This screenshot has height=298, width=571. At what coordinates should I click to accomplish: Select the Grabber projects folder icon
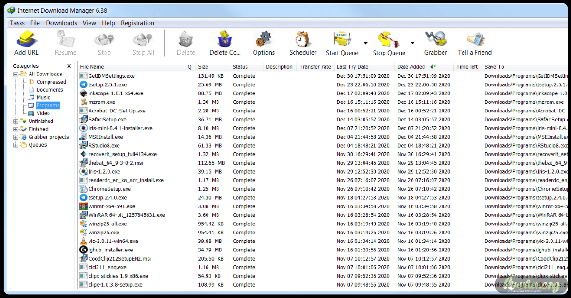[x=23, y=137]
